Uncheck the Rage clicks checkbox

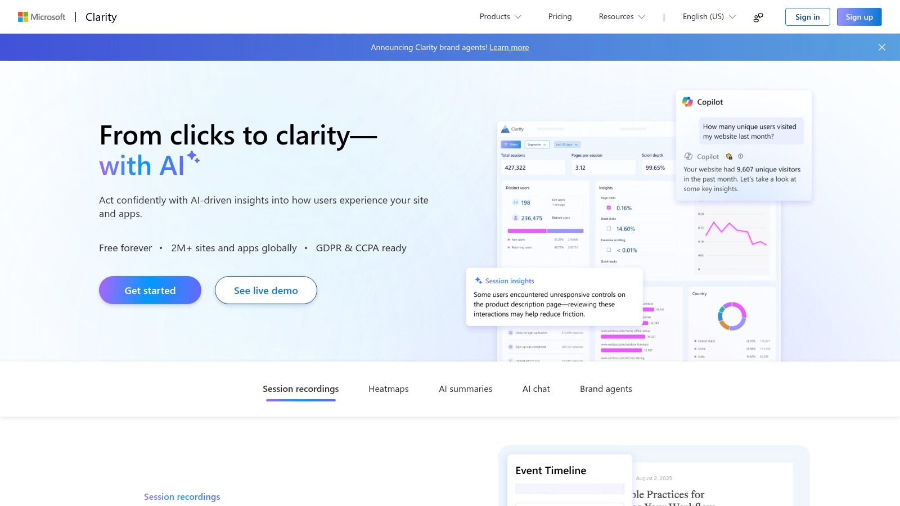[609, 207]
